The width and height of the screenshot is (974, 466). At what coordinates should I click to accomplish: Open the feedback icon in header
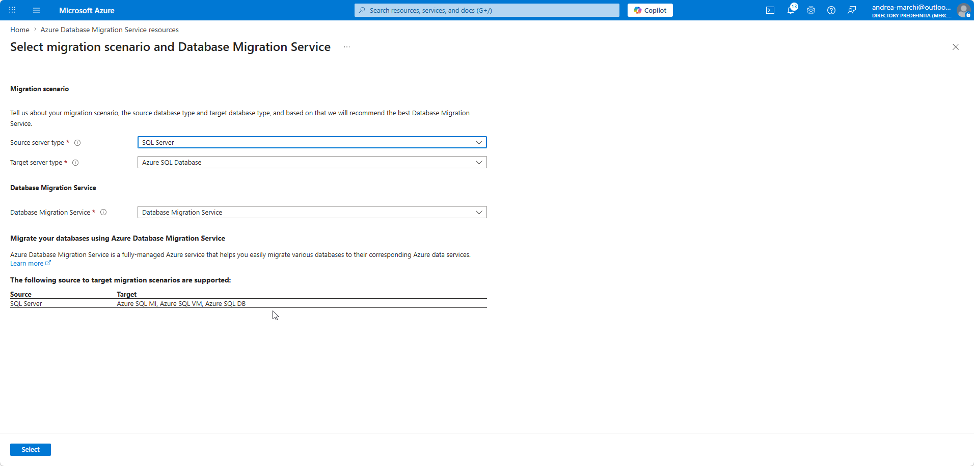point(852,10)
